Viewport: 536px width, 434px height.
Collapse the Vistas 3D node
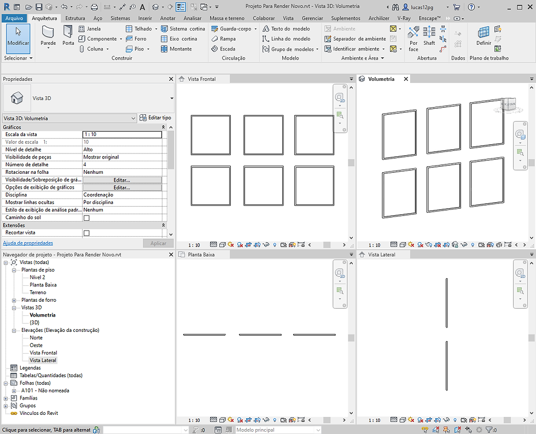[14, 308]
